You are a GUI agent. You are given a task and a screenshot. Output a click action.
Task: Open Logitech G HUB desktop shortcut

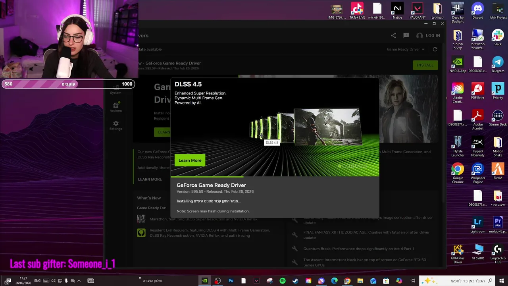tap(498, 254)
